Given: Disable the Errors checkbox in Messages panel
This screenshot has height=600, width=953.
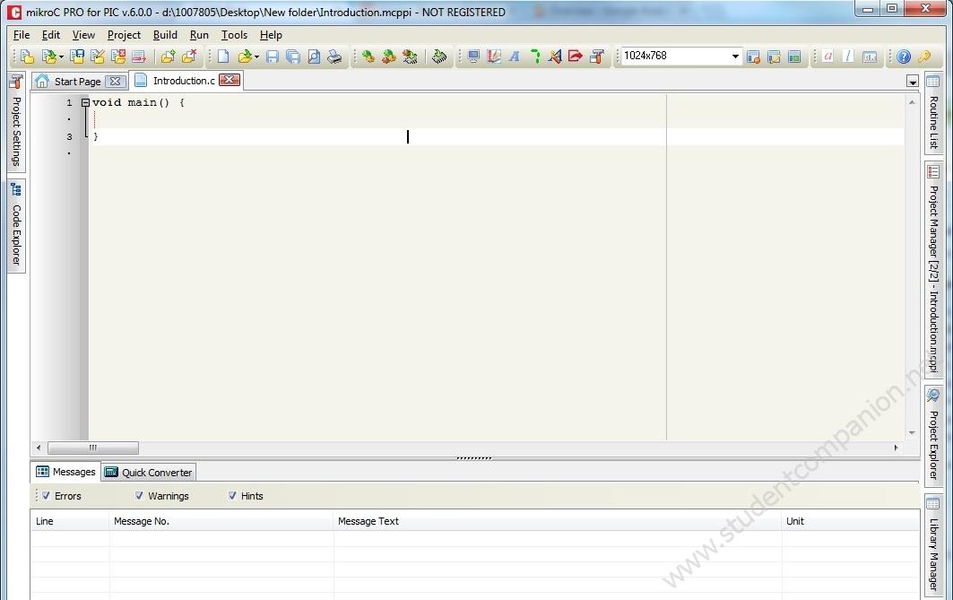Looking at the screenshot, I should pos(46,495).
